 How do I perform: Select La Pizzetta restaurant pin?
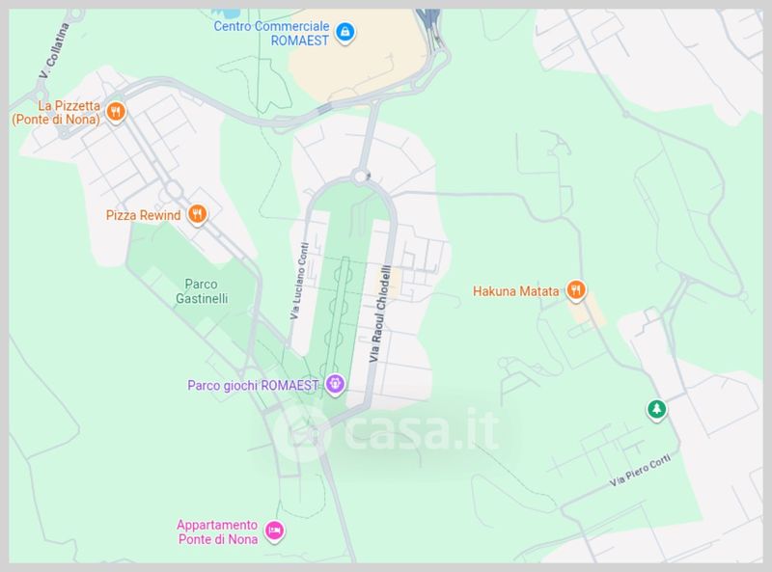pyautogui.click(x=116, y=112)
